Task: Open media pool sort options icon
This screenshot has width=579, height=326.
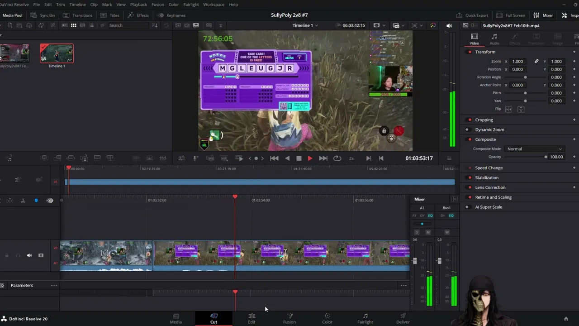Action: click(x=155, y=25)
